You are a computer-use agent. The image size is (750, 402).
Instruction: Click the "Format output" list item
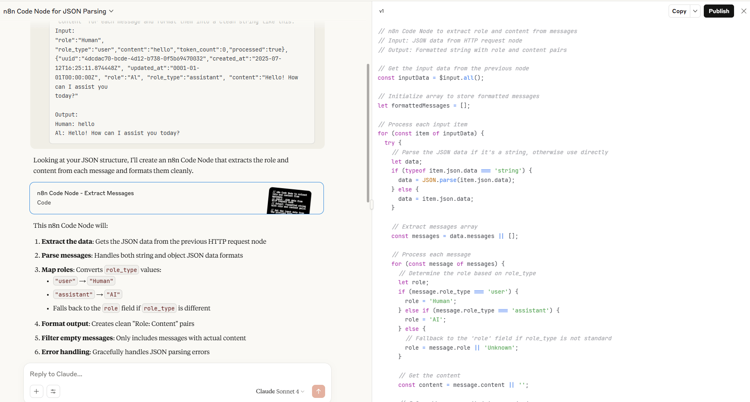118,323
